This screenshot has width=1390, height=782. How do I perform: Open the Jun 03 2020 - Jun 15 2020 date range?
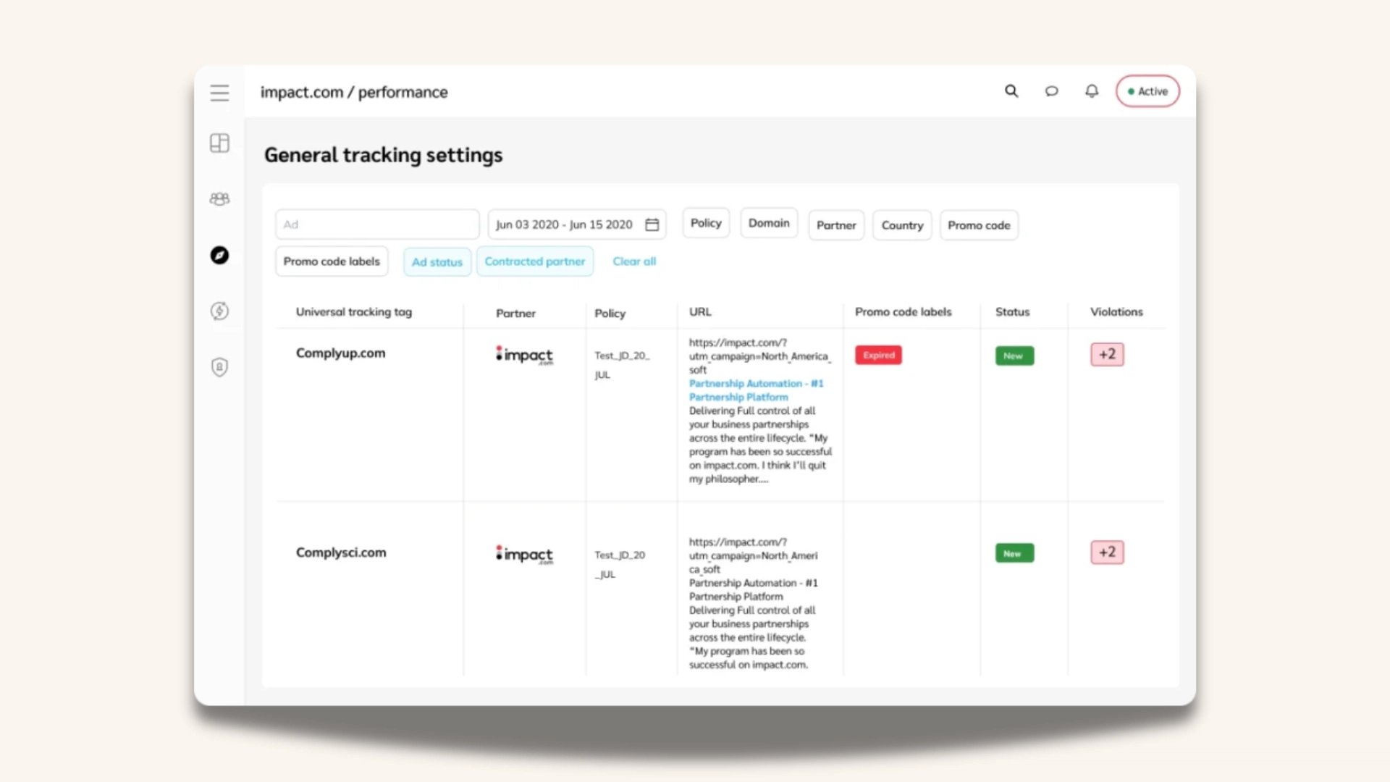(577, 224)
